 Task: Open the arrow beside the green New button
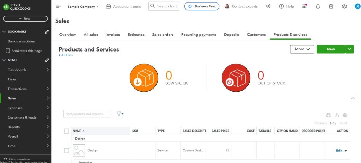(x=349, y=49)
